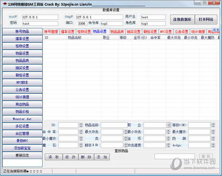Switch to the NPC设置 tab
Screen dimensions: 222x176
point(166,32)
